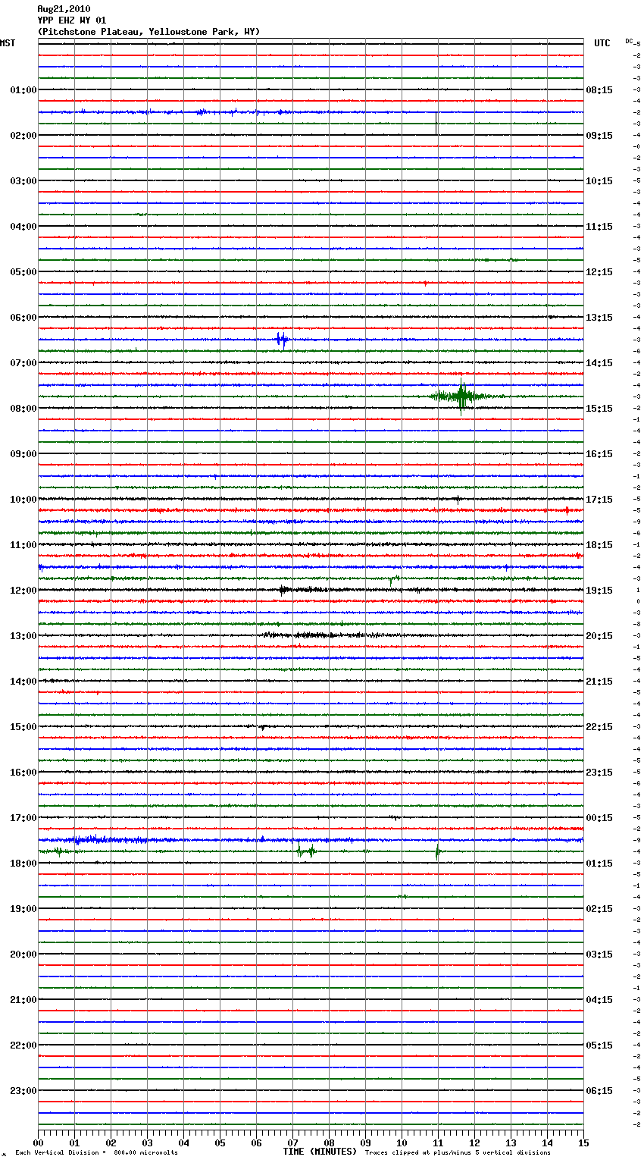This screenshot has height=1163, width=644.
Task: Click the DC column header
Action: point(630,41)
